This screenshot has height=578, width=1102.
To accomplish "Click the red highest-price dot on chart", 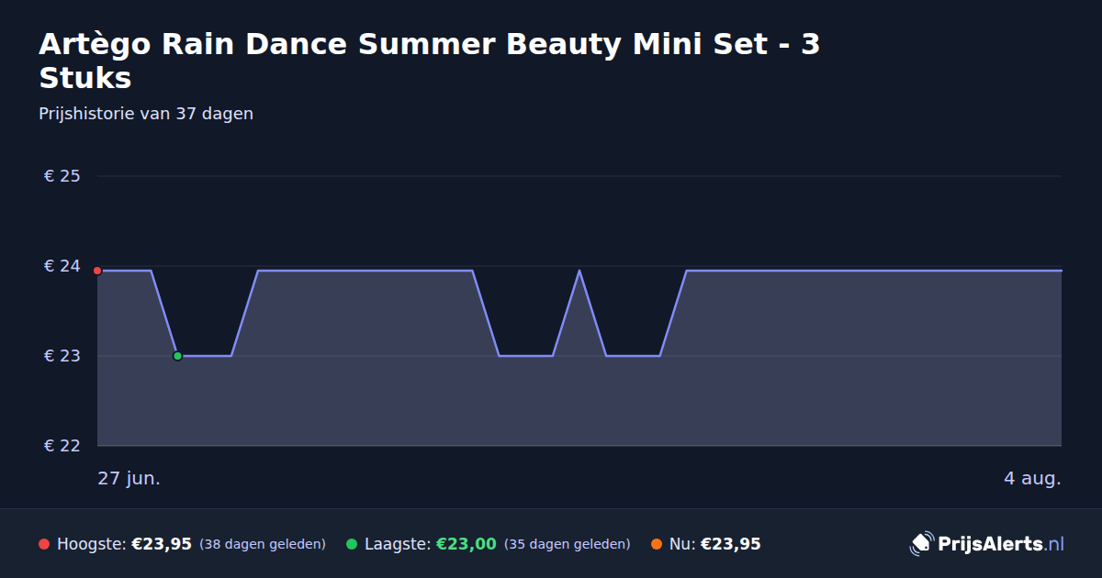I will pyautogui.click(x=97, y=271).
